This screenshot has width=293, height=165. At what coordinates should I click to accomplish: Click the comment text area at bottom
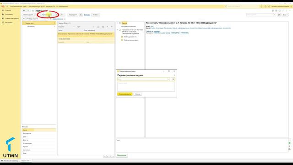(202, 145)
